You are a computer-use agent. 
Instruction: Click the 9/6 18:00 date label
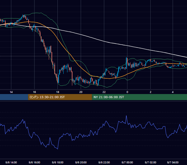pos(57,162)
